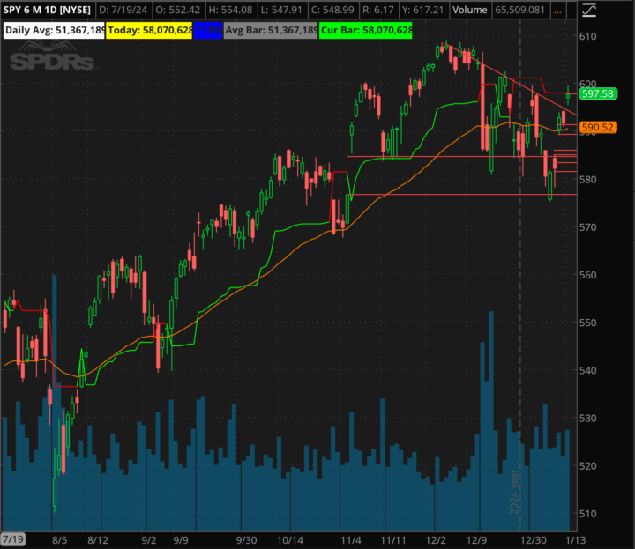Click the 570 price axis label

[x=587, y=227]
